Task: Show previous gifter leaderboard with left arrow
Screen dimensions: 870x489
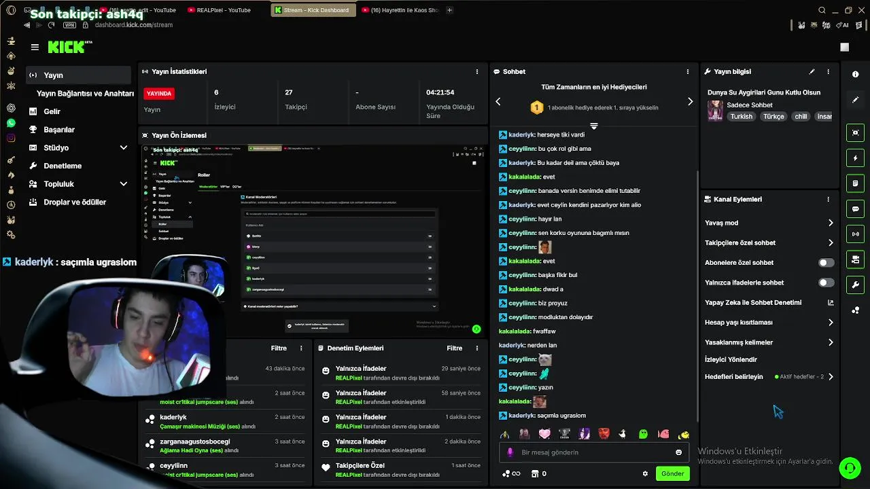Action: pos(498,101)
